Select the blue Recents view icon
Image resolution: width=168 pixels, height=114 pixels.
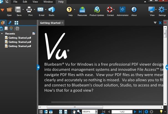(x=1, y=29)
